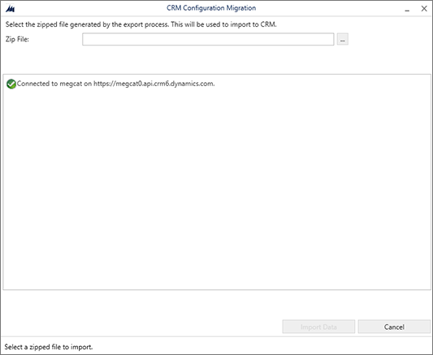Click the zipped file instruction text at top

click(141, 24)
